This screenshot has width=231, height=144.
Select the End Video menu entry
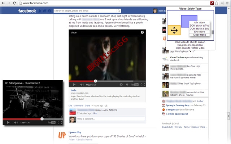point(199,32)
